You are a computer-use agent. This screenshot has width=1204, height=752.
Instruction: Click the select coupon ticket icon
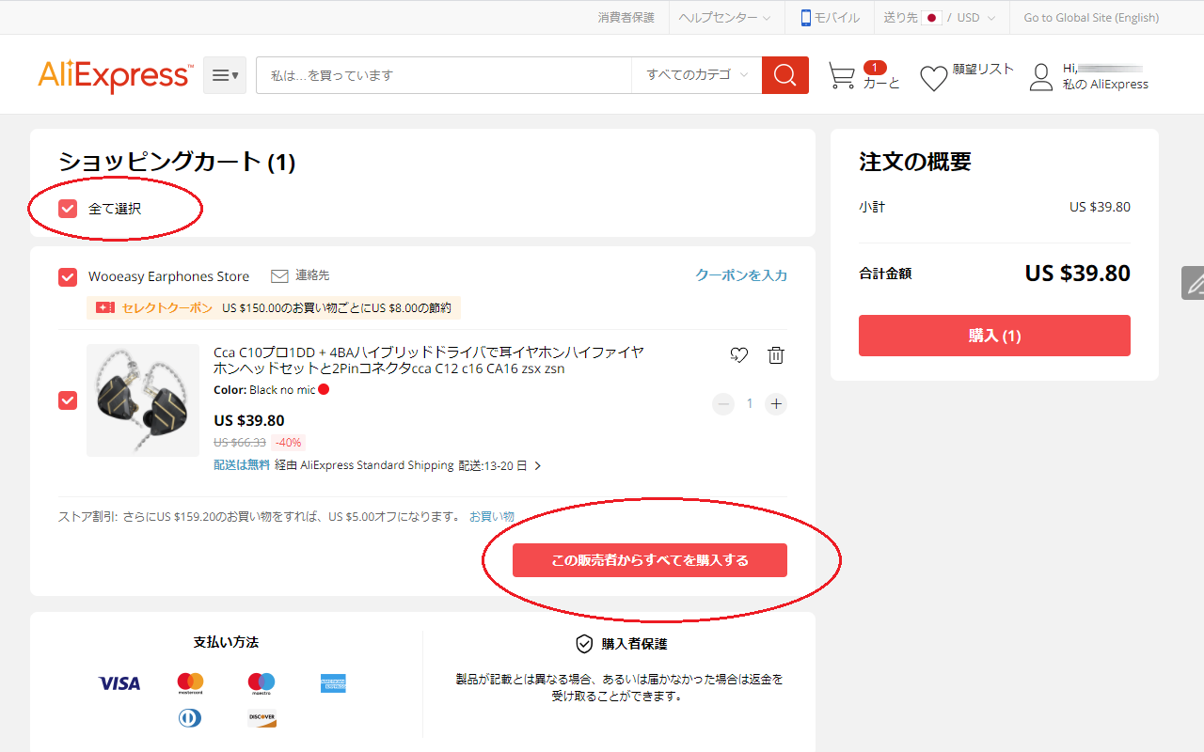pyautogui.click(x=105, y=307)
